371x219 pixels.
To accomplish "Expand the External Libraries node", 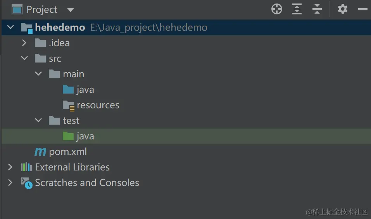I will point(10,167).
